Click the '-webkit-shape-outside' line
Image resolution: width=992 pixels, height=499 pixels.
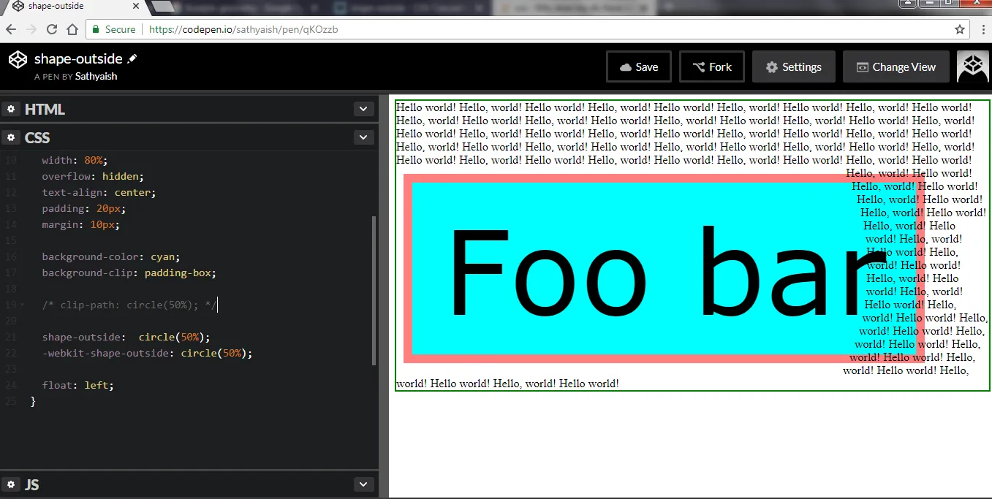point(148,353)
